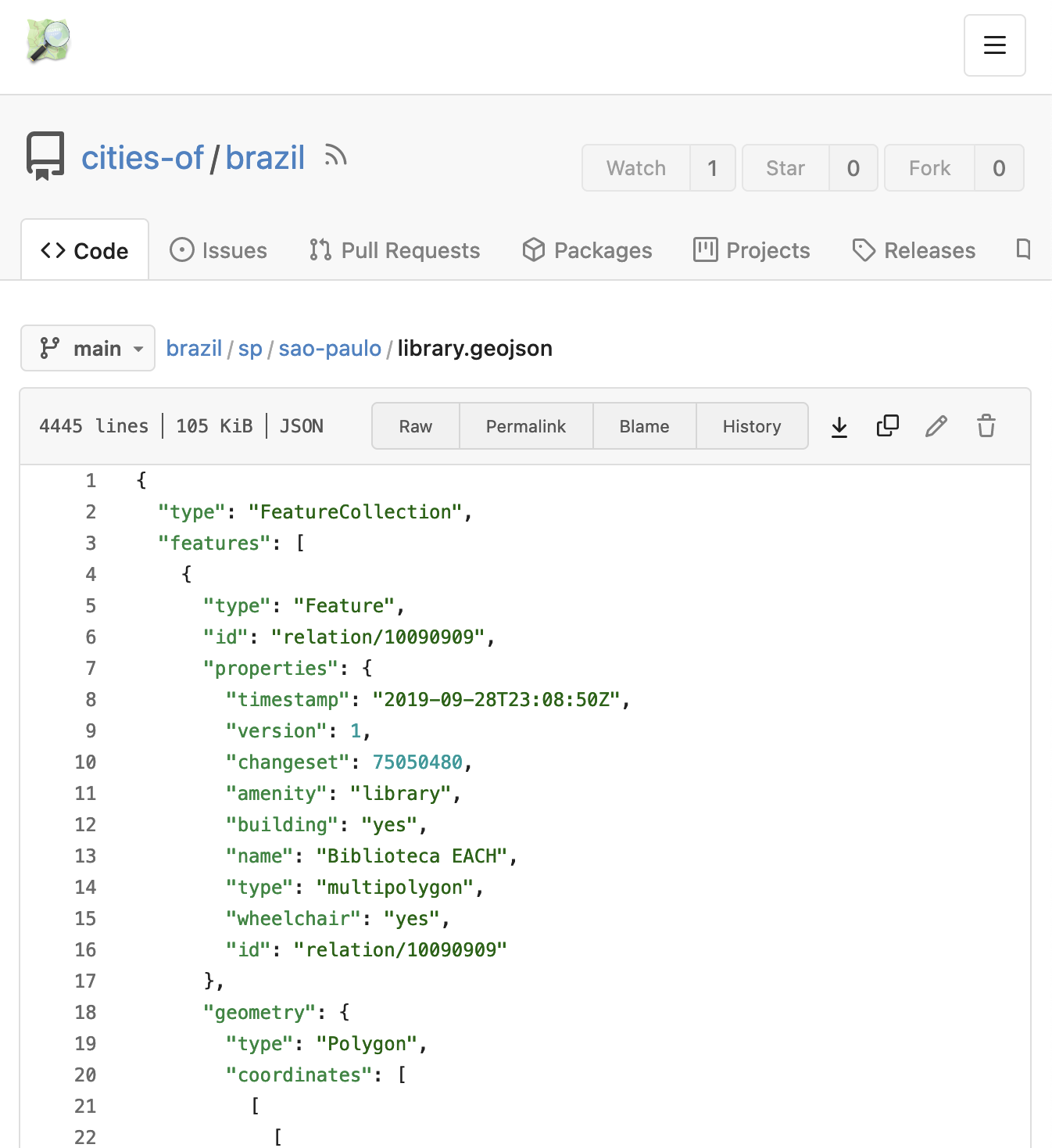
Task: Edit file using the pencil icon
Action: 936,426
